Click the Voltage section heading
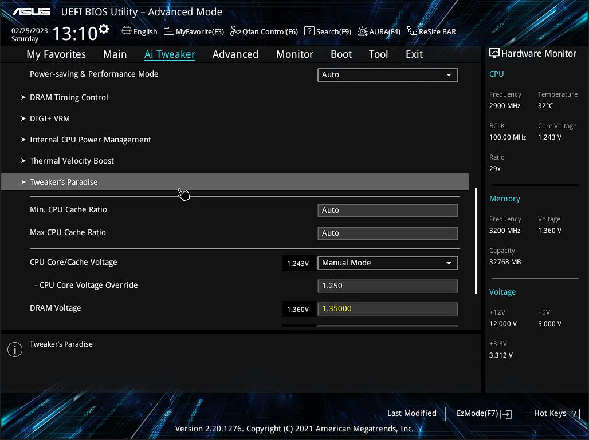The height and width of the screenshot is (440, 589). pyautogui.click(x=502, y=292)
